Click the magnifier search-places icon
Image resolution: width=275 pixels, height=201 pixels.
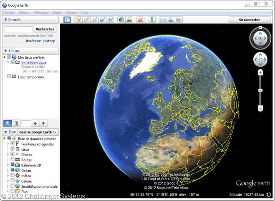click(8, 123)
